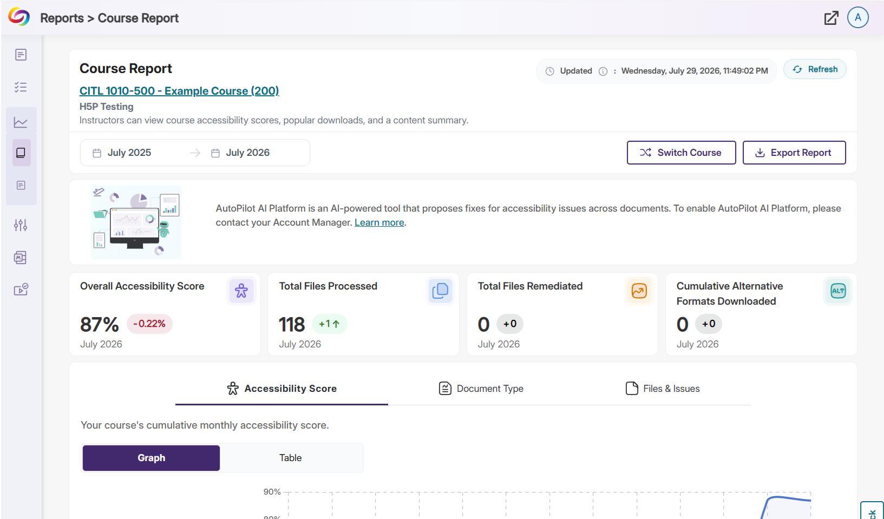This screenshot has width=884, height=519.
Task: Open the checklist icon in the sidebar
Action: 21,87
